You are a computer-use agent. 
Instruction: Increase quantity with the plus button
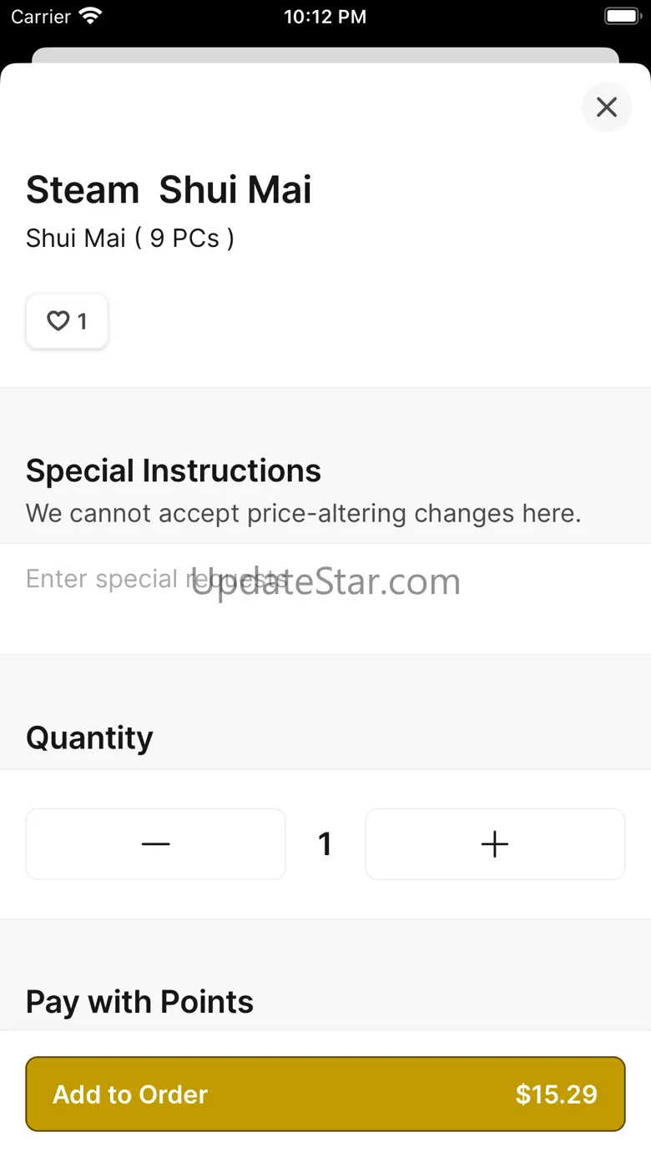[495, 844]
